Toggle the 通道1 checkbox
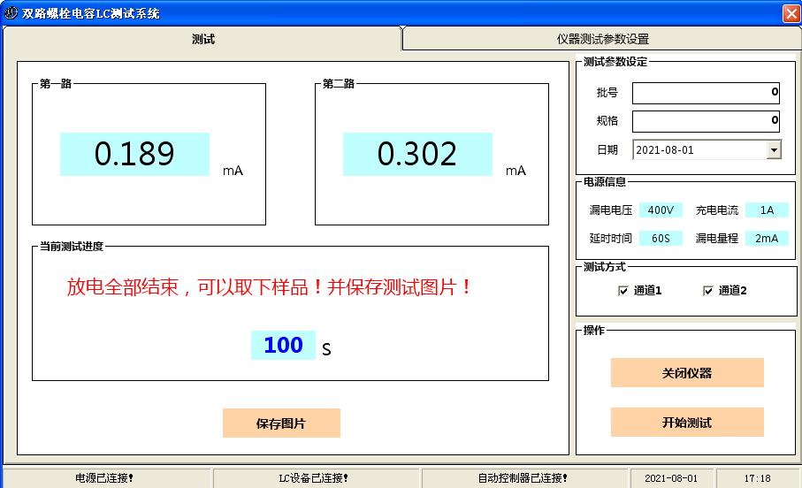The height and width of the screenshot is (488, 802). point(623,291)
